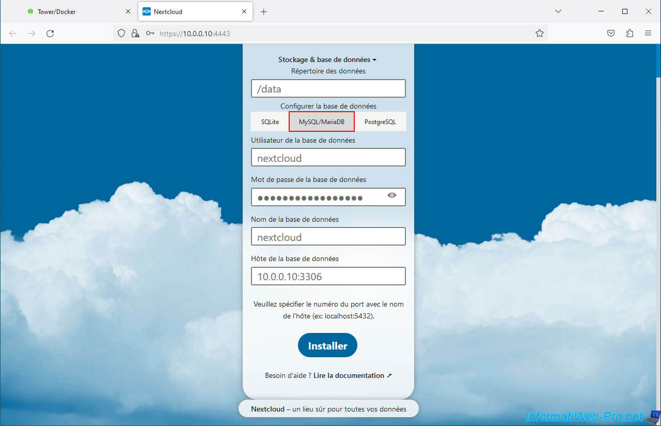
Task: Open the browser Extensions puzzle icon
Action: [x=629, y=34]
